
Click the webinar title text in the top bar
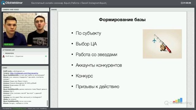(x=69, y=3)
